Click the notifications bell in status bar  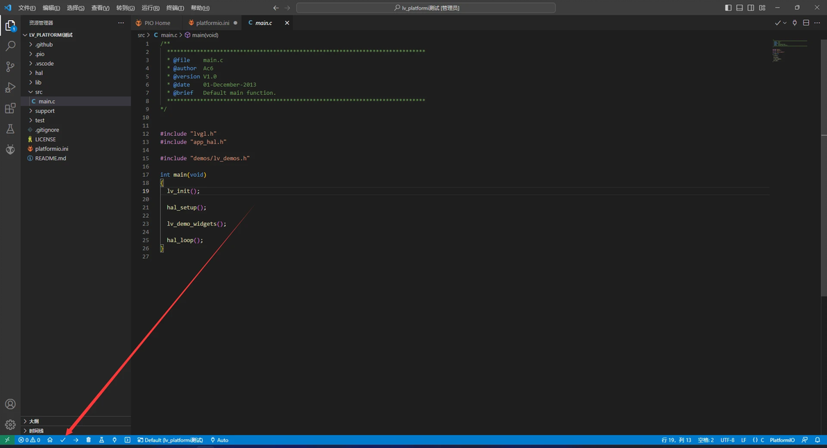point(817,440)
